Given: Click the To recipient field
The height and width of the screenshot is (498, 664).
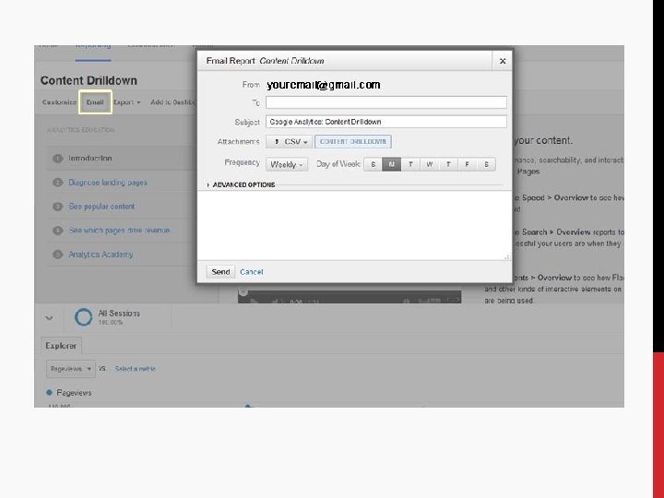Looking at the screenshot, I should pos(385,102).
